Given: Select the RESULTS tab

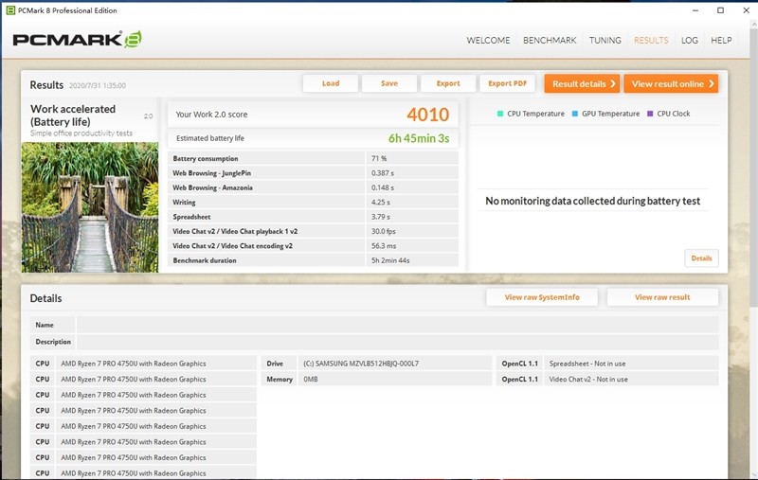Looking at the screenshot, I should tap(651, 40).
